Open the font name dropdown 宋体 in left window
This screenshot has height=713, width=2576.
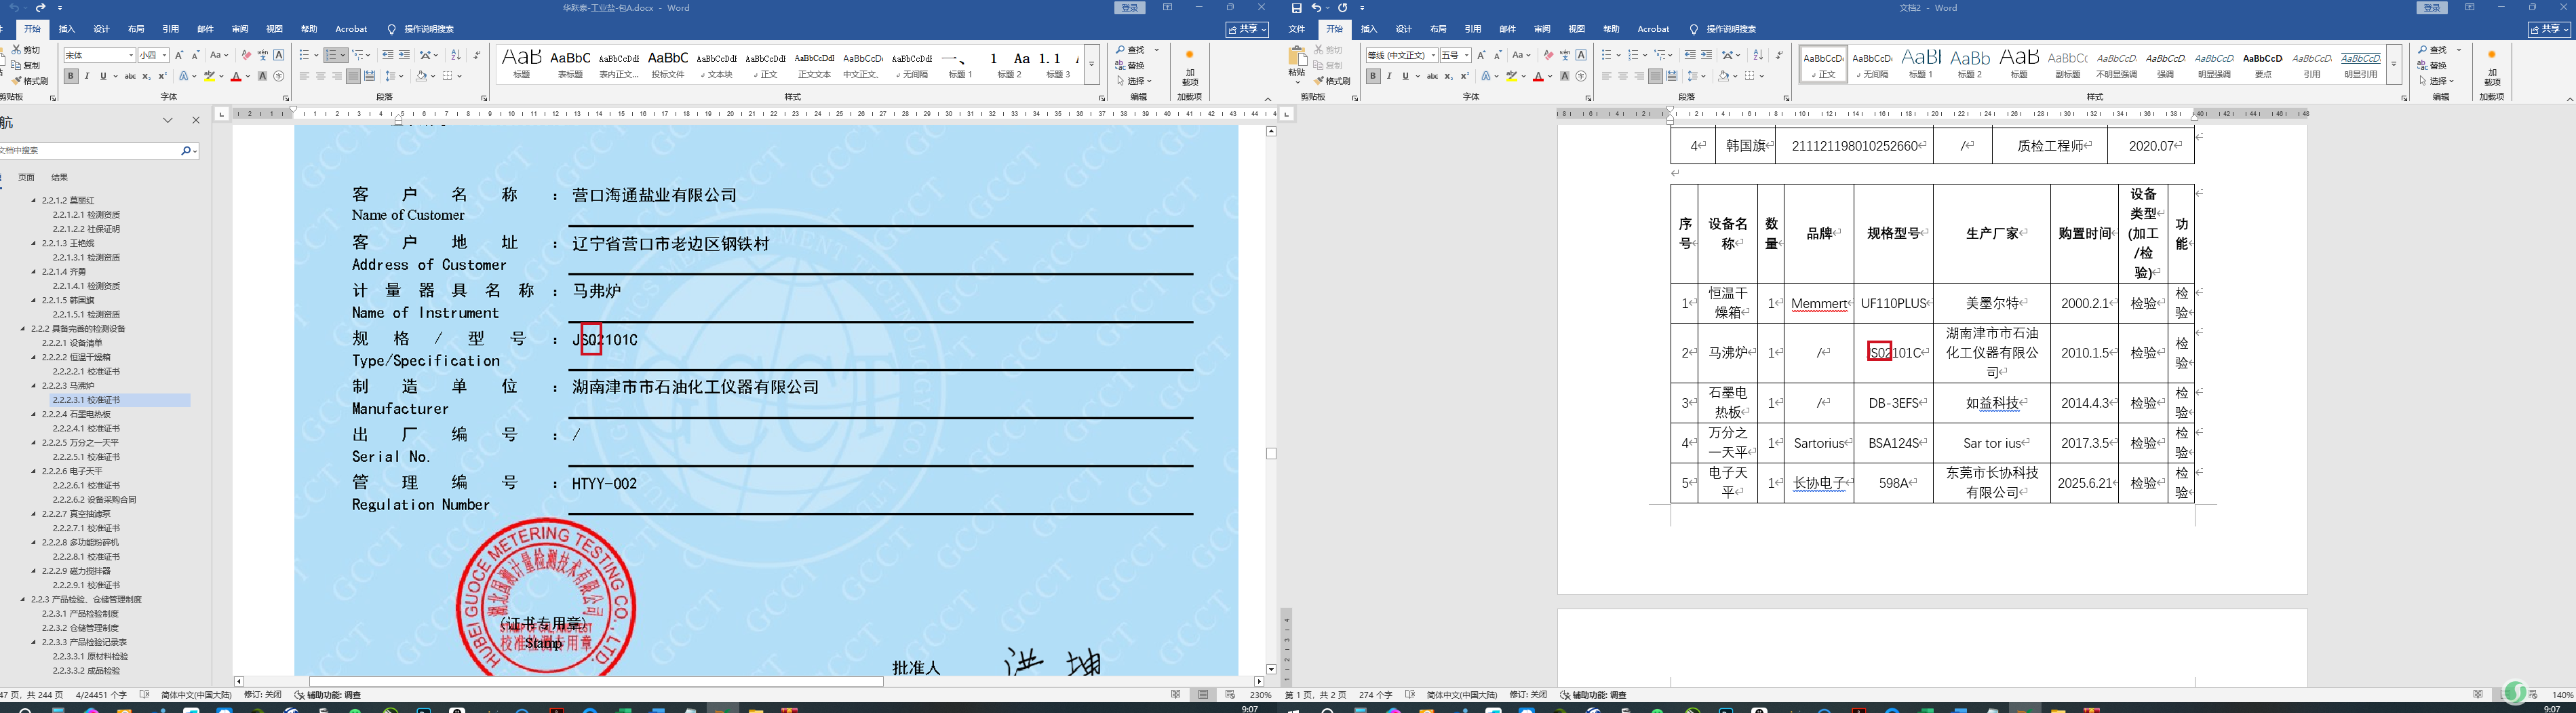pos(131,55)
